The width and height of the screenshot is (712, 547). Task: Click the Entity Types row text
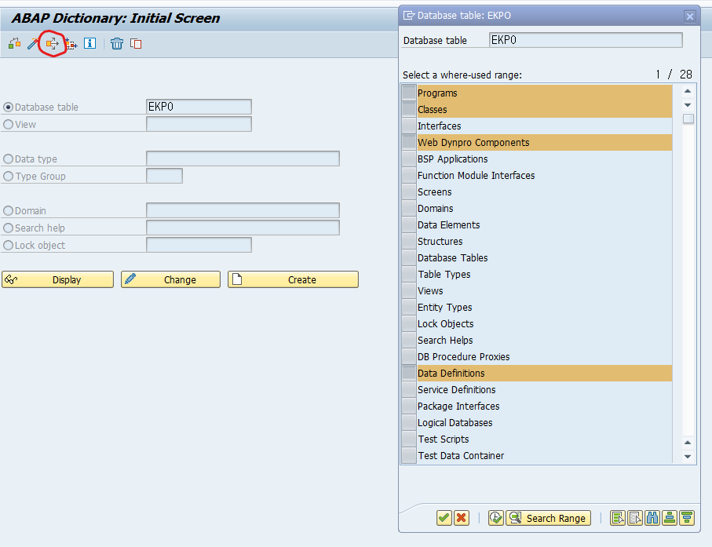pos(444,308)
